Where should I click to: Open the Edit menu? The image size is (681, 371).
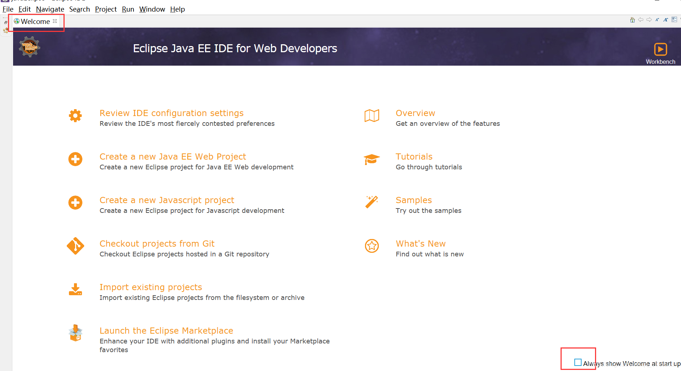coord(25,9)
